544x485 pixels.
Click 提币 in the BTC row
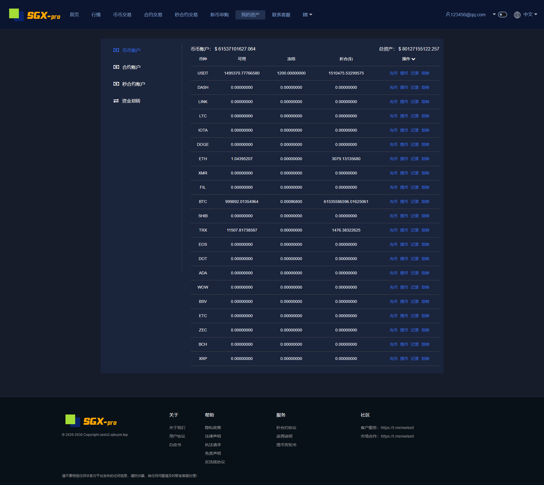404,202
